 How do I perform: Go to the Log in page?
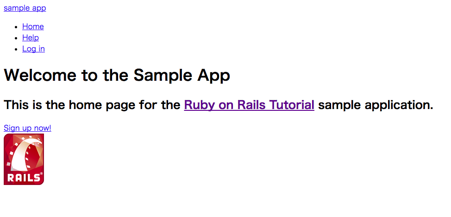[x=33, y=49]
